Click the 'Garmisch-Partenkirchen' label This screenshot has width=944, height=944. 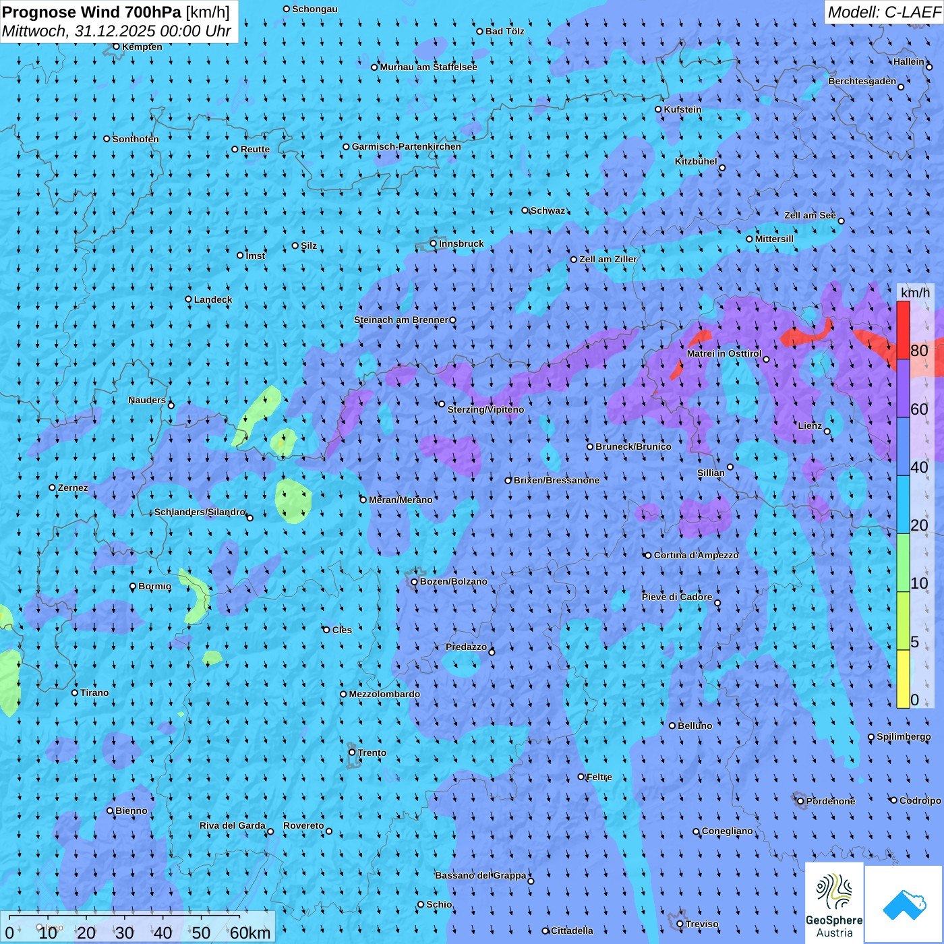pos(407,146)
